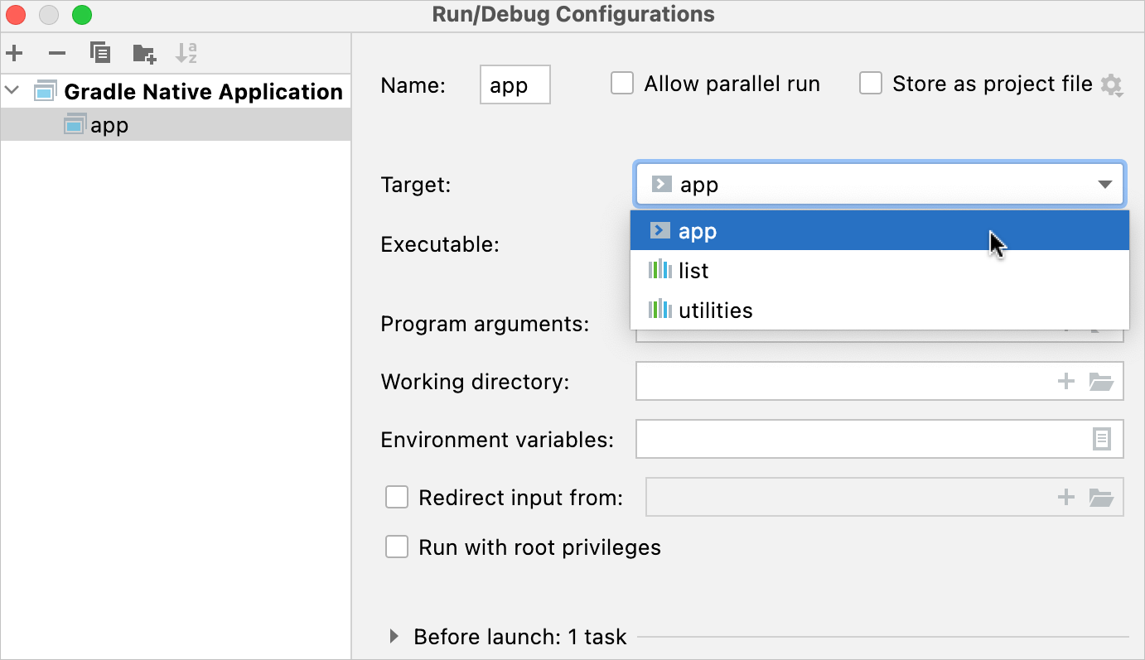Viewport: 1145px width, 660px height.
Task: Focus the Name input field
Action: tap(515, 85)
